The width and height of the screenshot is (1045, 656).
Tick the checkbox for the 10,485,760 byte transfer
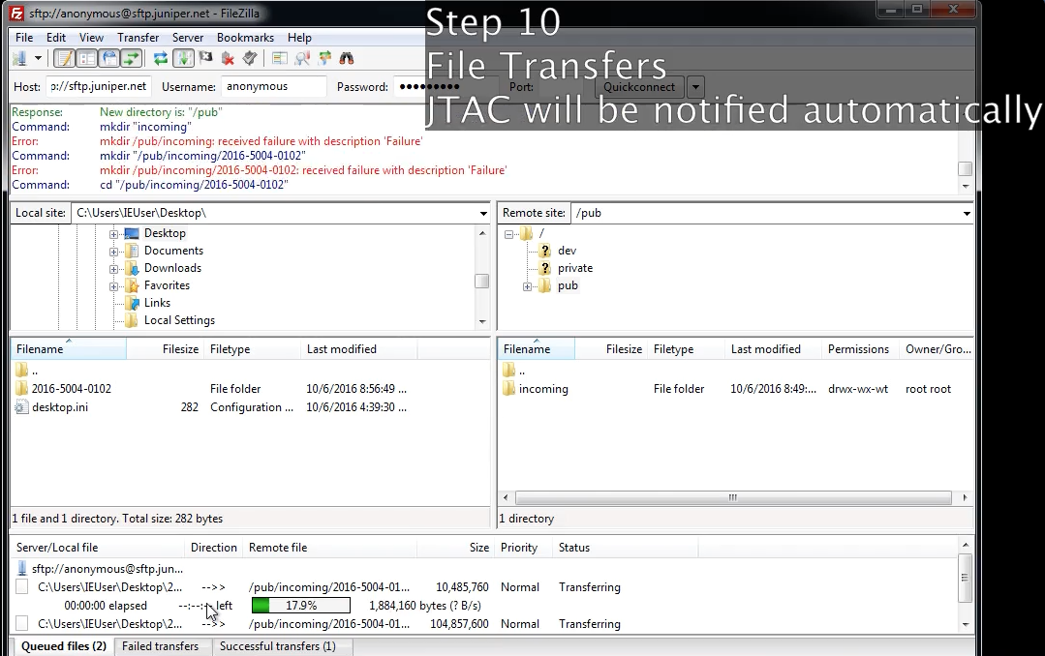(22, 586)
